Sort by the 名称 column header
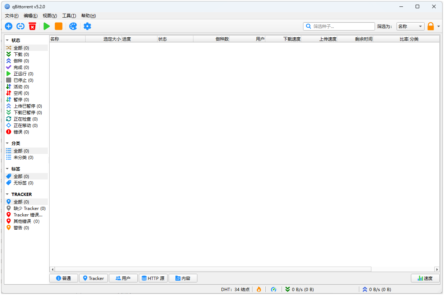 point(67,39)
